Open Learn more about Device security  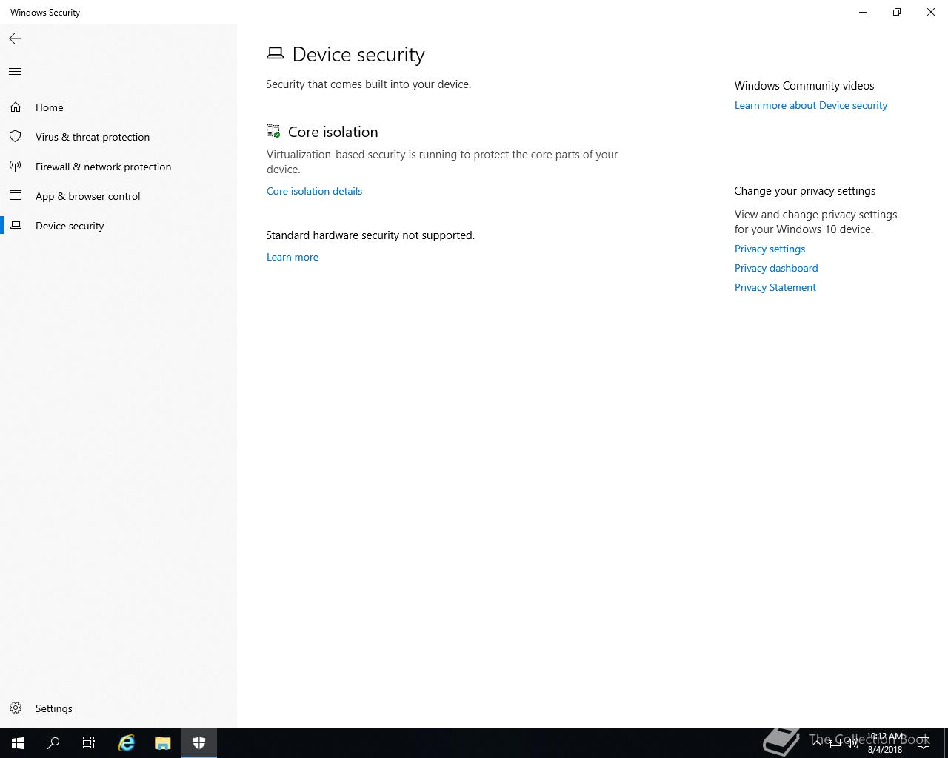click(811, 105)
